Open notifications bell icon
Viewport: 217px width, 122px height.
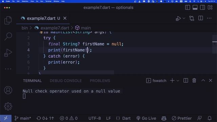(x=210, y=118)
